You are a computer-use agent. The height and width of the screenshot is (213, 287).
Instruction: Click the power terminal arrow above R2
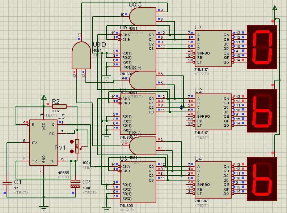pos(44,97)
